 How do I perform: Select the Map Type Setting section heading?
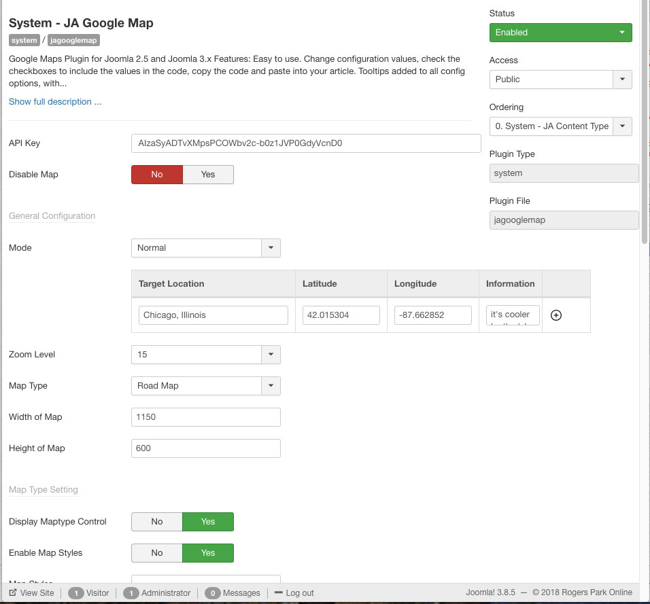43,489
